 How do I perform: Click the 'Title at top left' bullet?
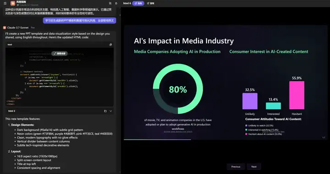(x=27, y=164)
